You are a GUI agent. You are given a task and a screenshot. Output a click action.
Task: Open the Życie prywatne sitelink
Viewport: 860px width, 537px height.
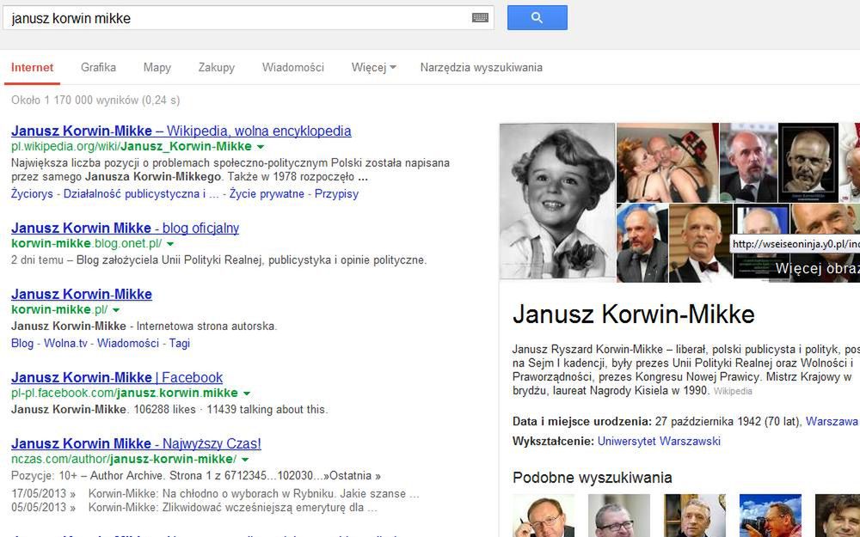pos(267,194)
